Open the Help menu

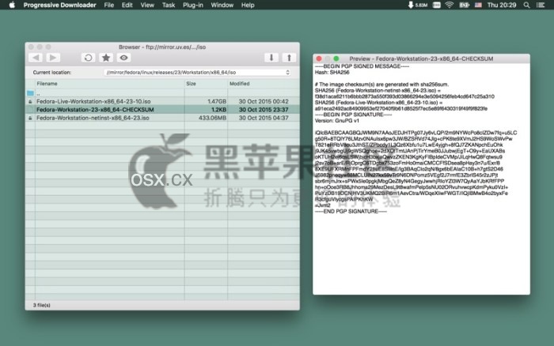[x=248, y=5]
